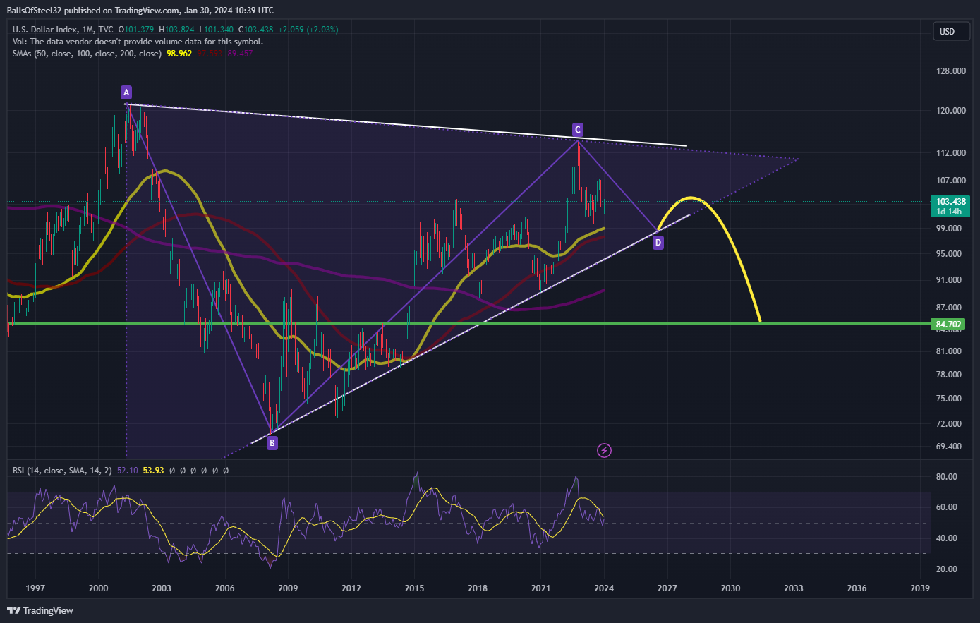Image resolution: width=980 pixels, height=623 pixels.
Task: Click the 1997 time axis label
Action: (35, 588)
